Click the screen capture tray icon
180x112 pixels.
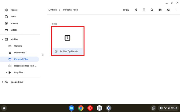[x=154, y=108]
